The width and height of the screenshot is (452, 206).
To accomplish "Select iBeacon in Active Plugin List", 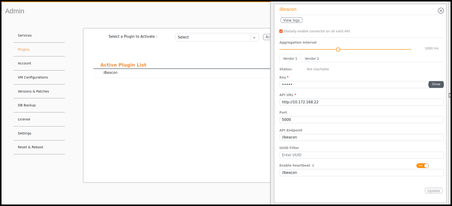I will [x=110, y=73].
